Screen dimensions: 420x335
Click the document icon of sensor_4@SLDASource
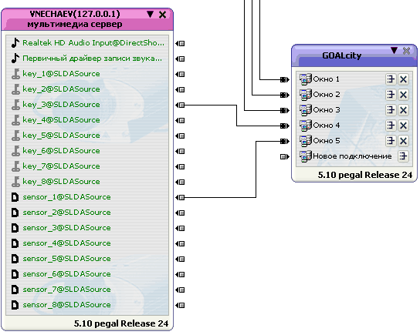(x=15, y=243)
